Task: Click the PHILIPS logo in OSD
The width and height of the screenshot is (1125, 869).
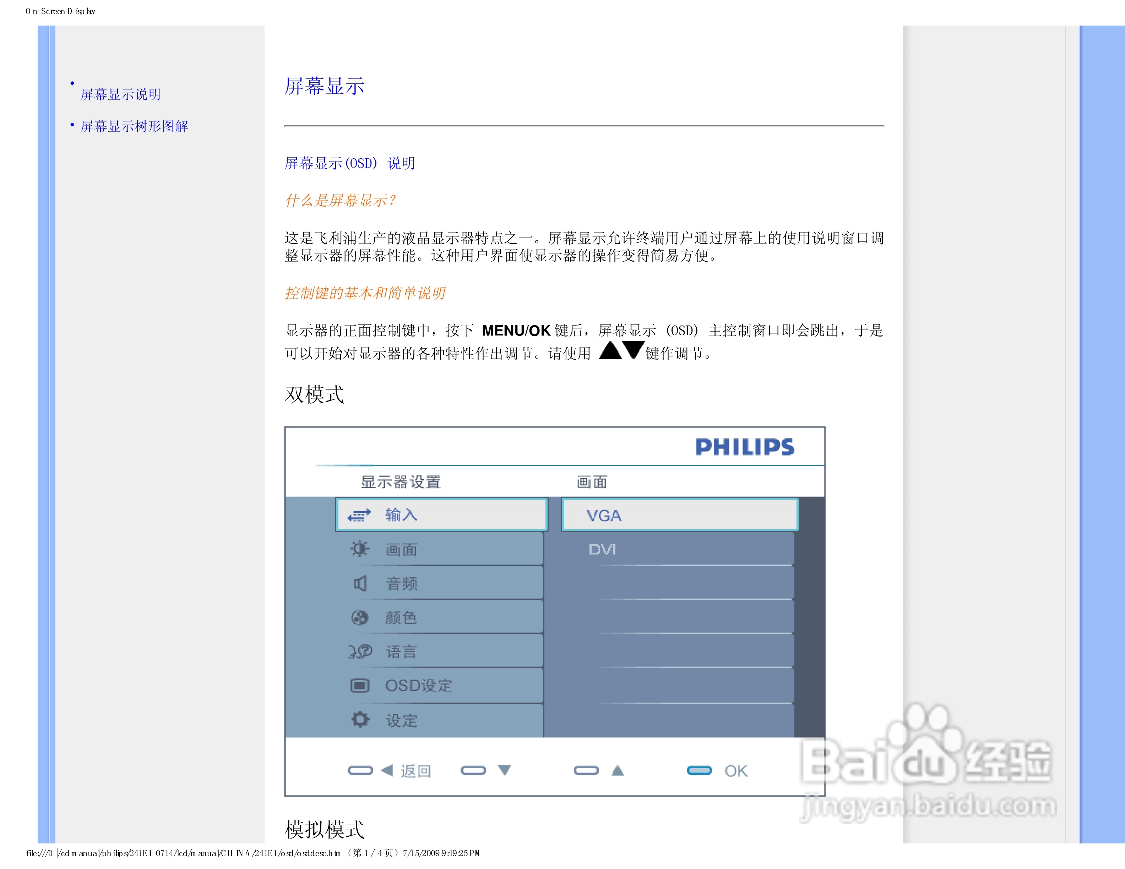Action: (x=744, y=447)
